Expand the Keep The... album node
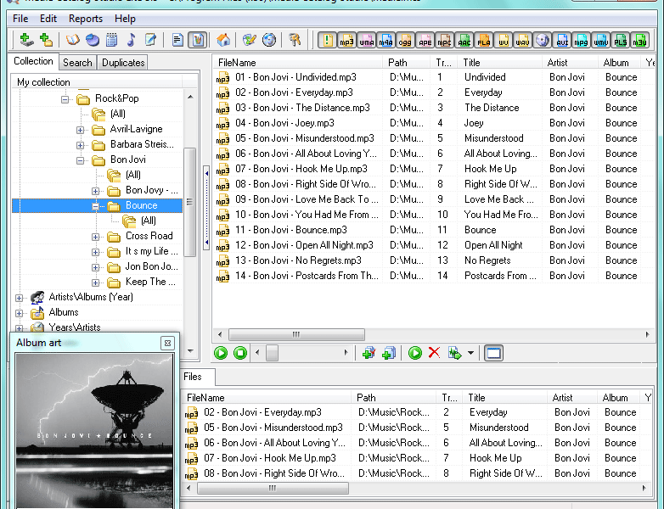This screenshot has height=509, width=664. tap(95, 282)
